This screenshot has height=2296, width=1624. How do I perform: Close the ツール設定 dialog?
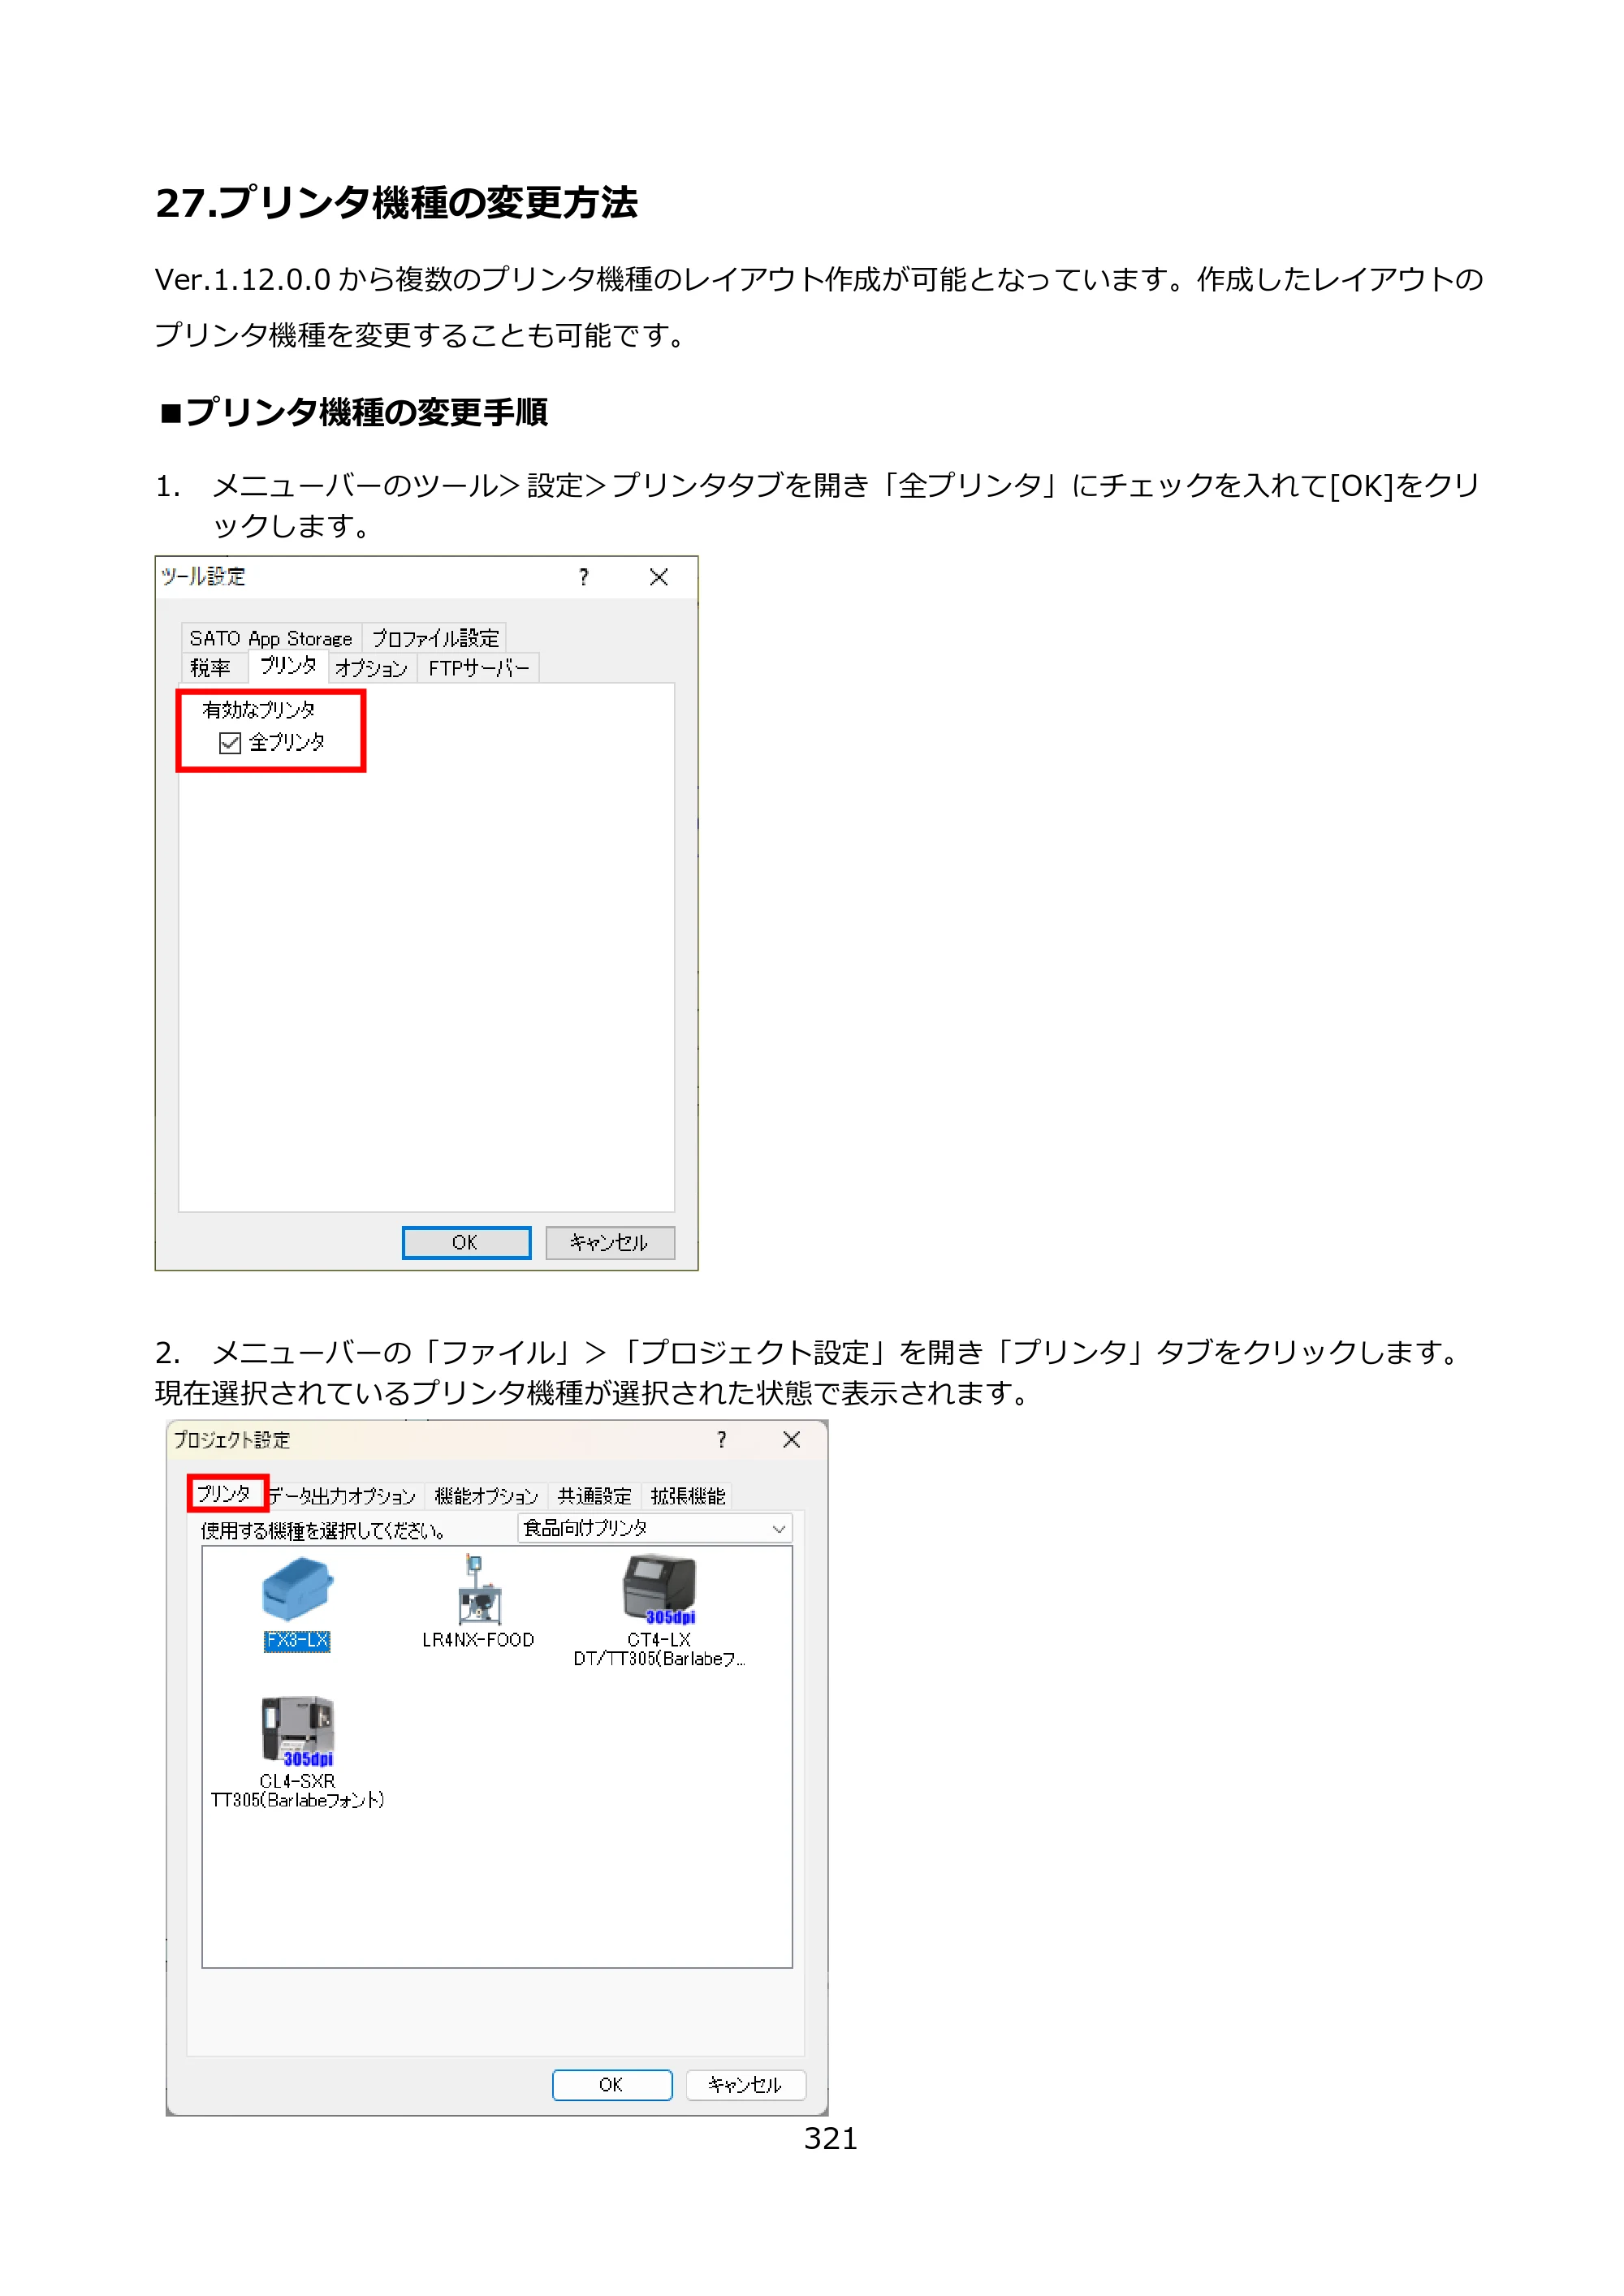click(659, 577)
